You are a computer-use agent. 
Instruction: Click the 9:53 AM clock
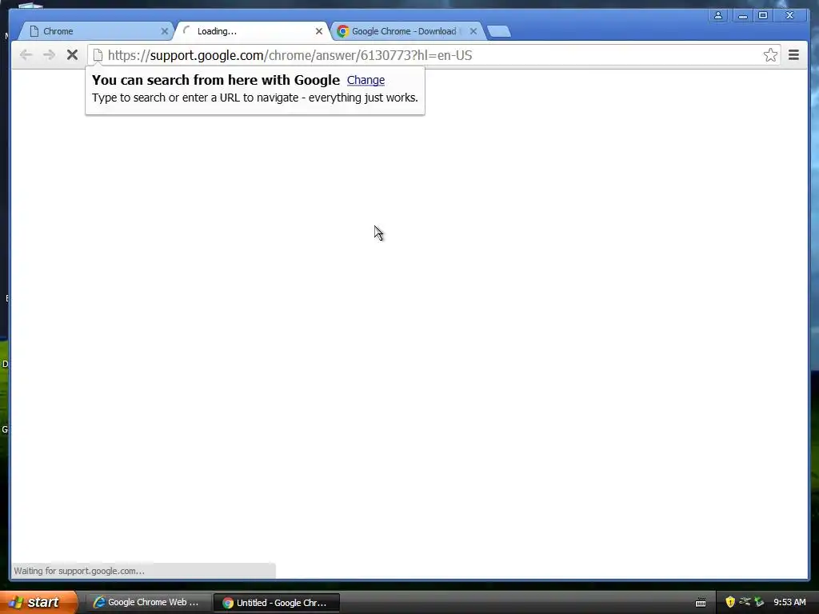(x=789, y=602)
